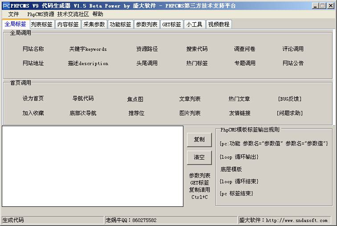
Task: Generate the 网站公告 code
Action: tap(293, 63)
